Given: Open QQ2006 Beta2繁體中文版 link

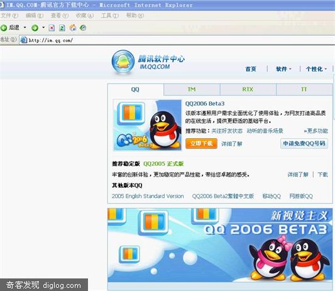Looking at the screenshot, I should [x=223, y=196].
